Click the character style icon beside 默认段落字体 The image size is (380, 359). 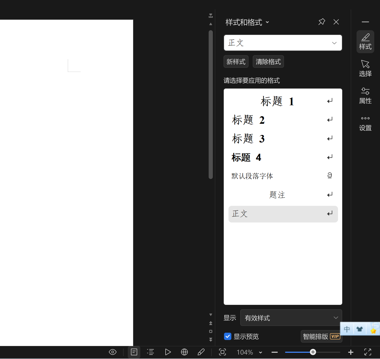pos(330,176)
